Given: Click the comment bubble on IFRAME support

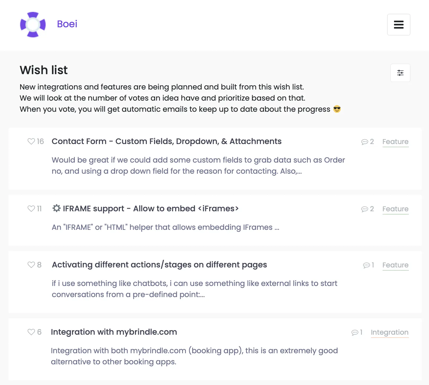Looking at the screenshot, I should coord(364,209).
